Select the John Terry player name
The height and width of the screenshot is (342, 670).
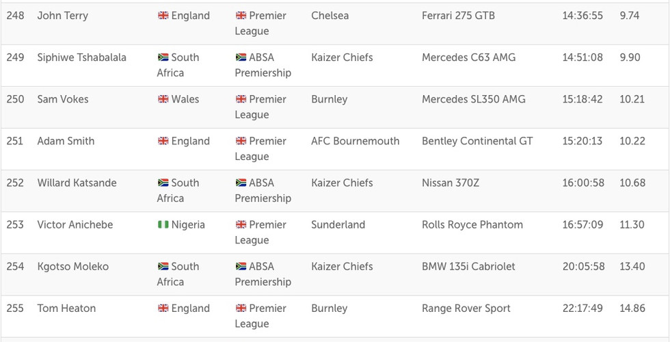point(63,16)
